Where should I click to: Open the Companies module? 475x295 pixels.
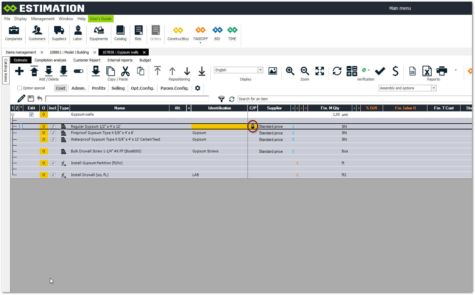[x=13, y=33]
